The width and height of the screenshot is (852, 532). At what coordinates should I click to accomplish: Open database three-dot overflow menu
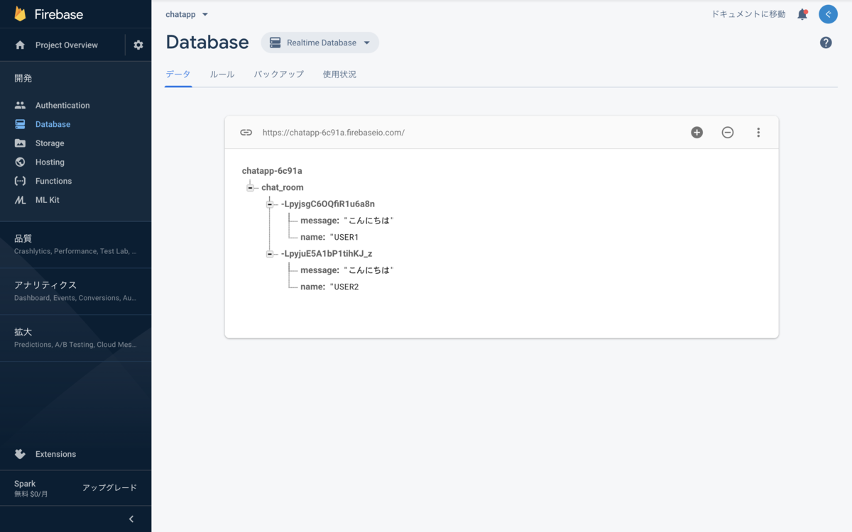pos(758,133)
